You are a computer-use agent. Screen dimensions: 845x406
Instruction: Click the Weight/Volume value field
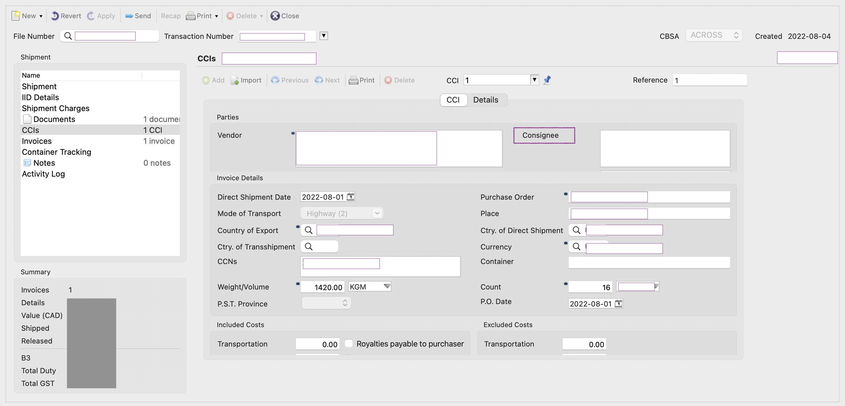click(323, 287)
